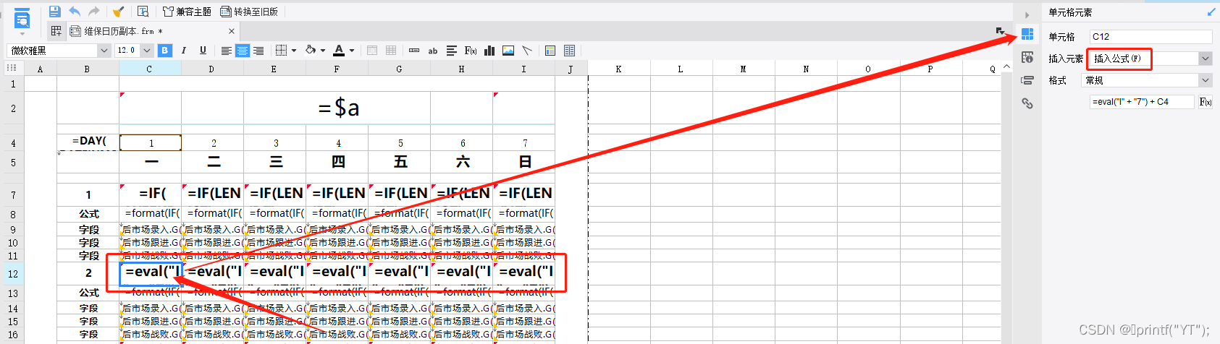The image size is (1220, 344).
Task: Click the Save icon in top toolbar
Action: (x=55, y=12)
